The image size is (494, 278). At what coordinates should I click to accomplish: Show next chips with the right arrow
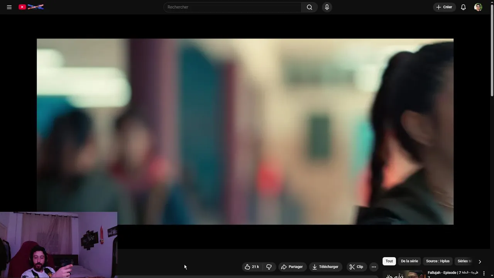coord(480,261)
